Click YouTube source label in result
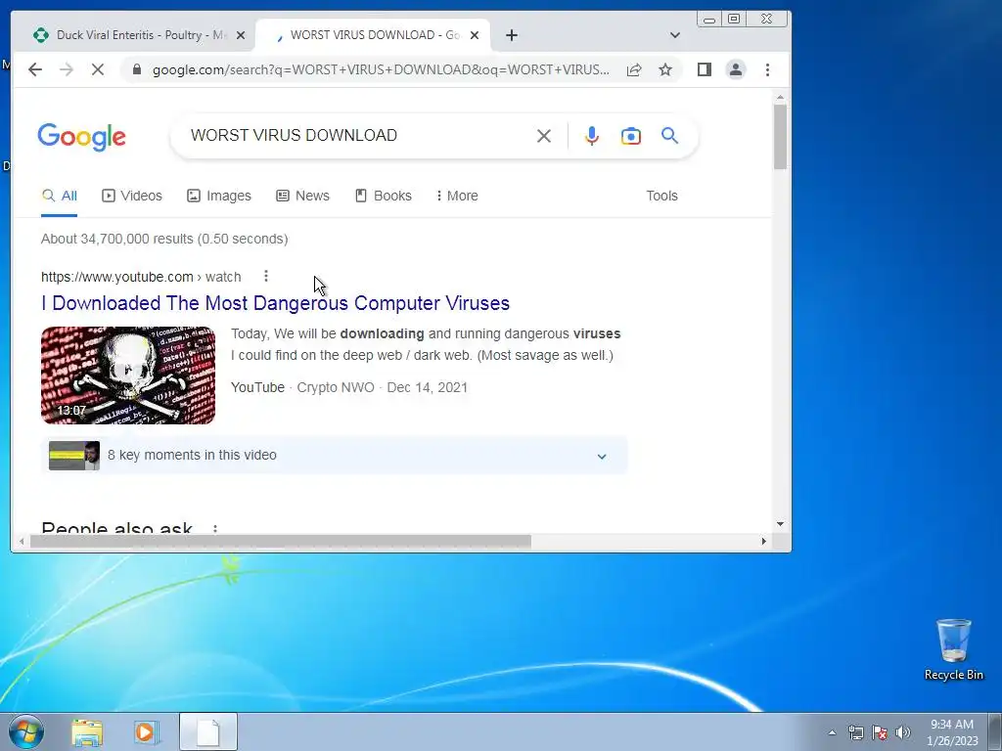 pos(257,387)
